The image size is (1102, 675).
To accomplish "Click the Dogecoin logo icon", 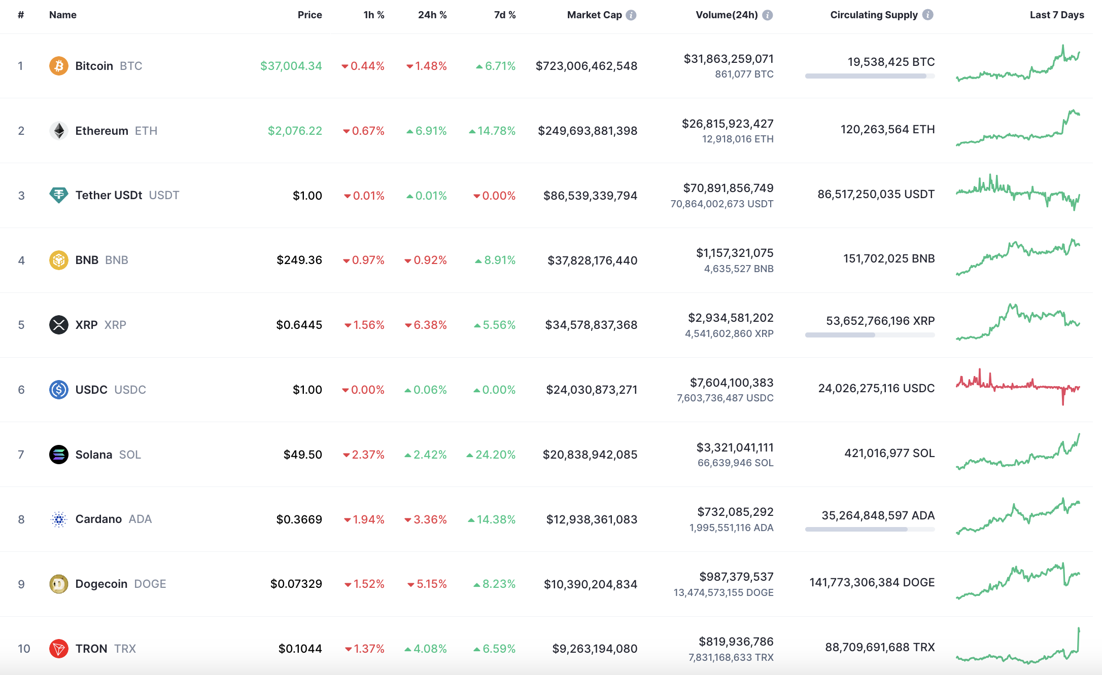I will pos(59,584).
